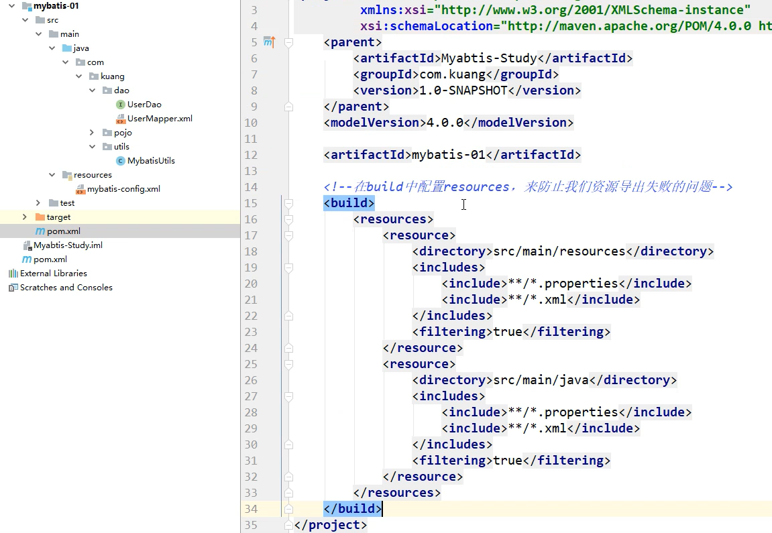Viewport: 772px width, 533px height.
Task: Collapse the resources folder chevron
Action: 52,175
